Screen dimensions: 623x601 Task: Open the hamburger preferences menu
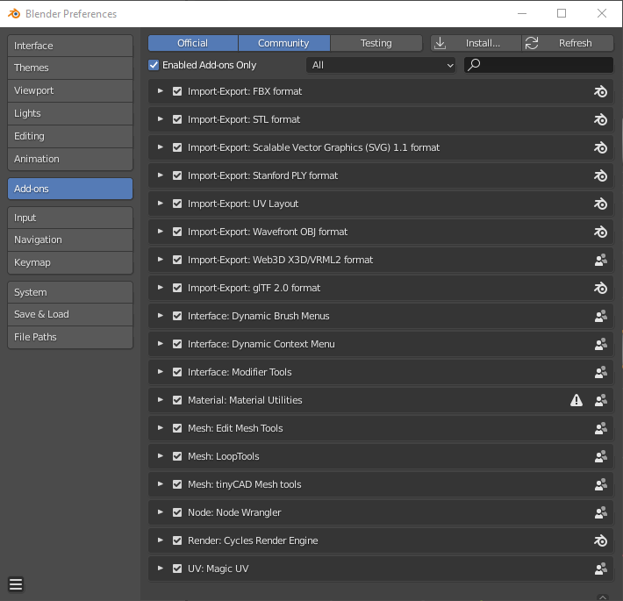pyautogui.click(x=16, y=584)
